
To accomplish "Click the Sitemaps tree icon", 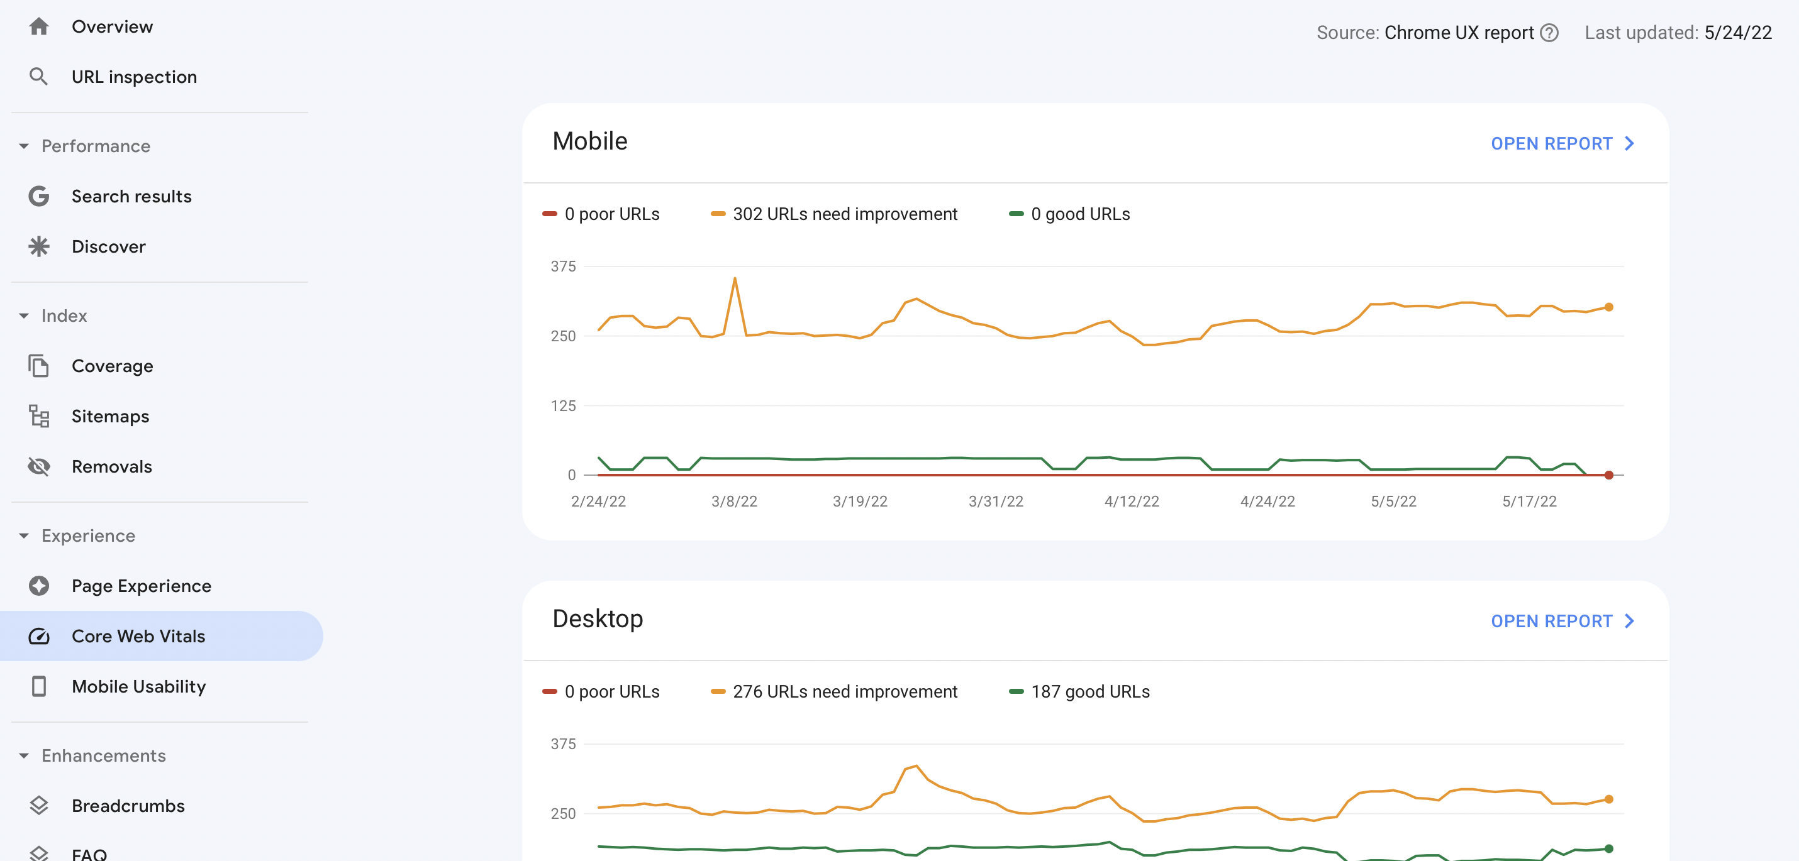I will tap(39, 416).
